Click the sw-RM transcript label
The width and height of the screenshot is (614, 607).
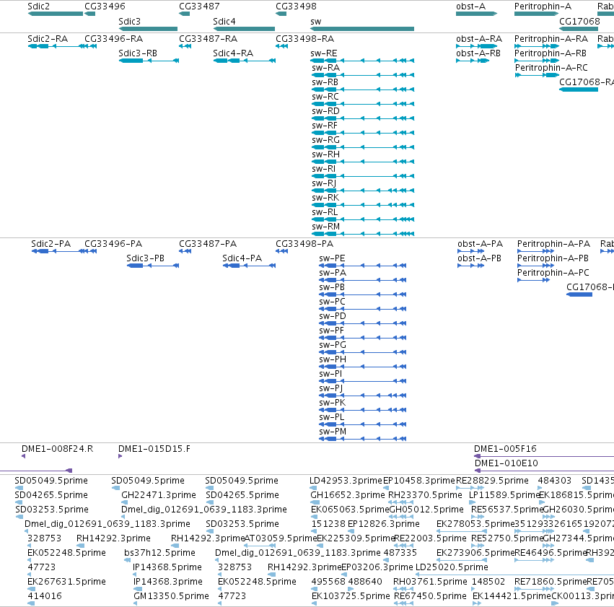326,227
